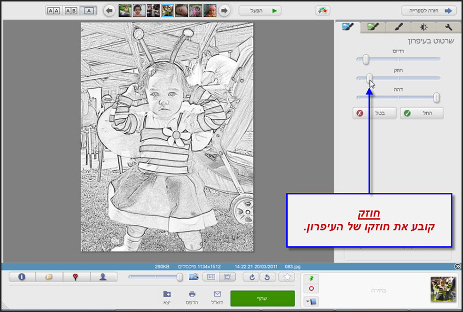The height and width of the screenshot is (312, 463).
Task: Click the star icon to favorite photo
Action: (x=287, y=277)
